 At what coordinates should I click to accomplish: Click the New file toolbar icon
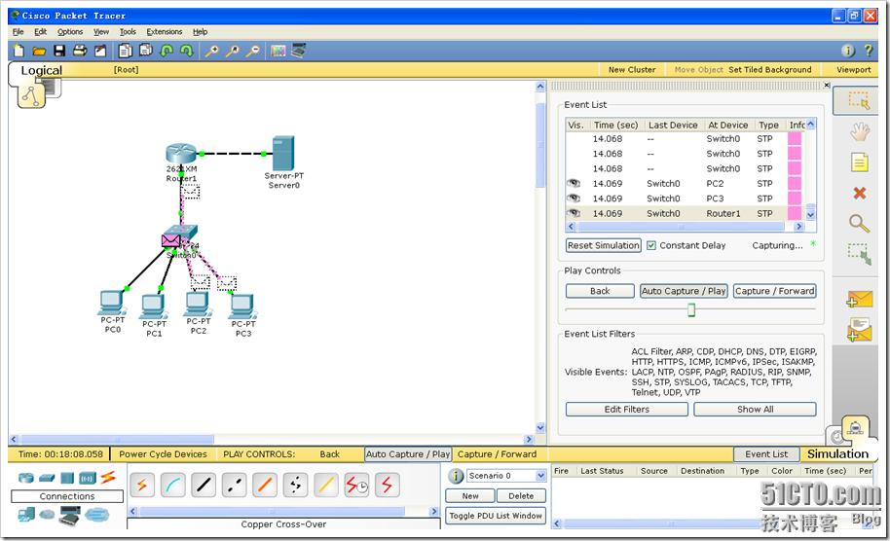19,51
